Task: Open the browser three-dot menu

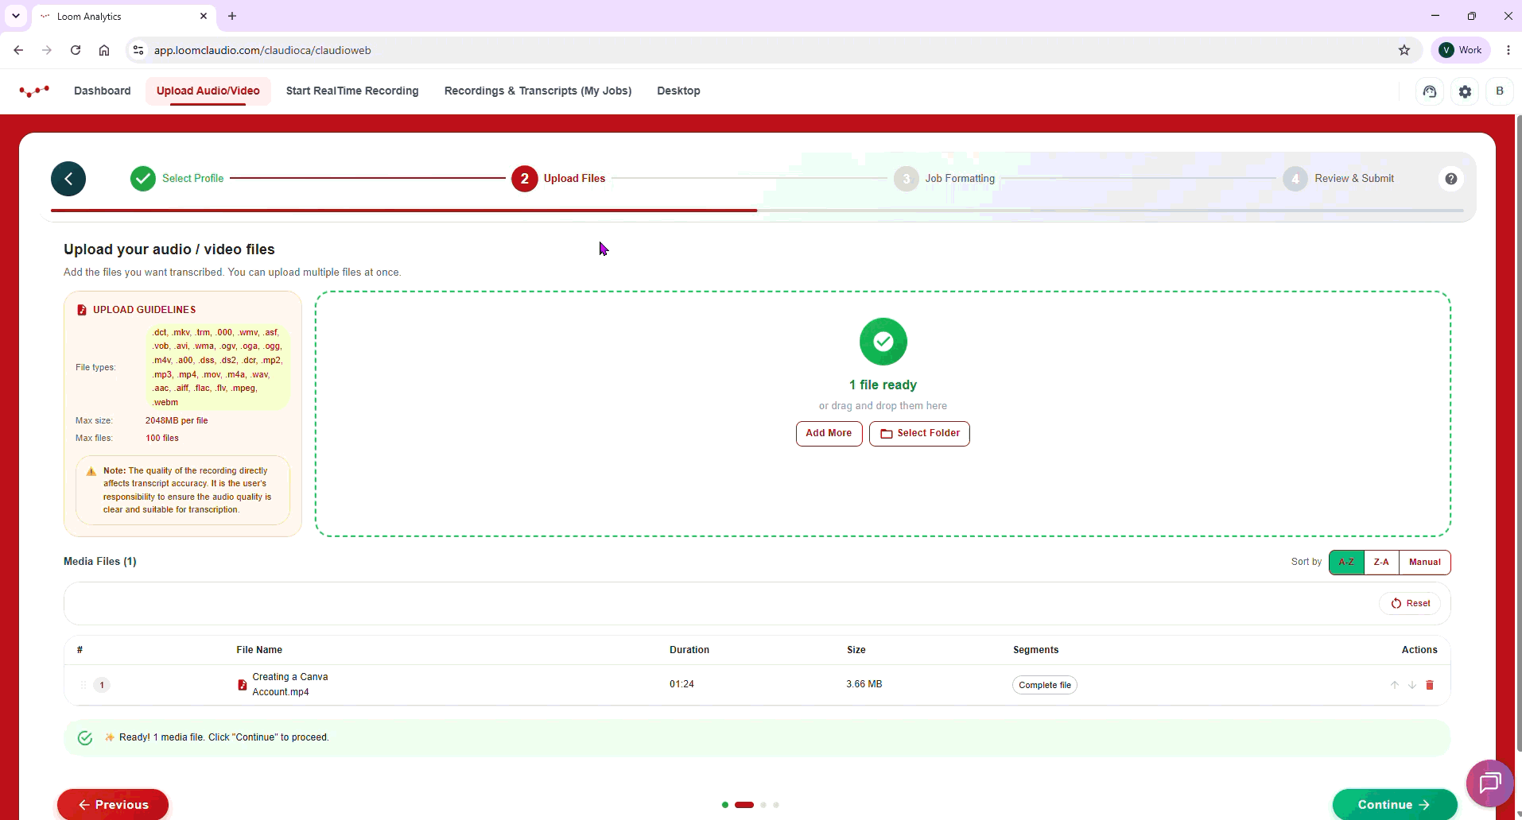Action: (x=1508, y=50)
